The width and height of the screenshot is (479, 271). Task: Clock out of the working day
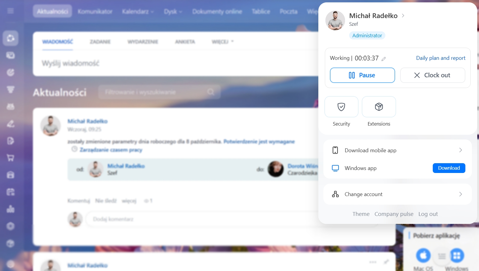click(432, 75)
